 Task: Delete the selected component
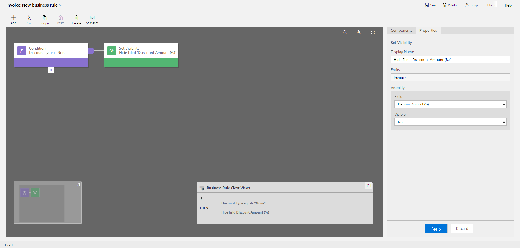pyautogui.click(x=76, y=20)
